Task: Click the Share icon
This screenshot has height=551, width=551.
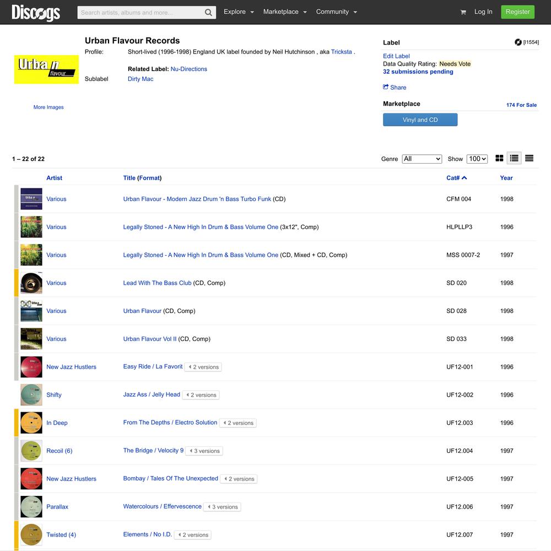Action: pos(386,87)
